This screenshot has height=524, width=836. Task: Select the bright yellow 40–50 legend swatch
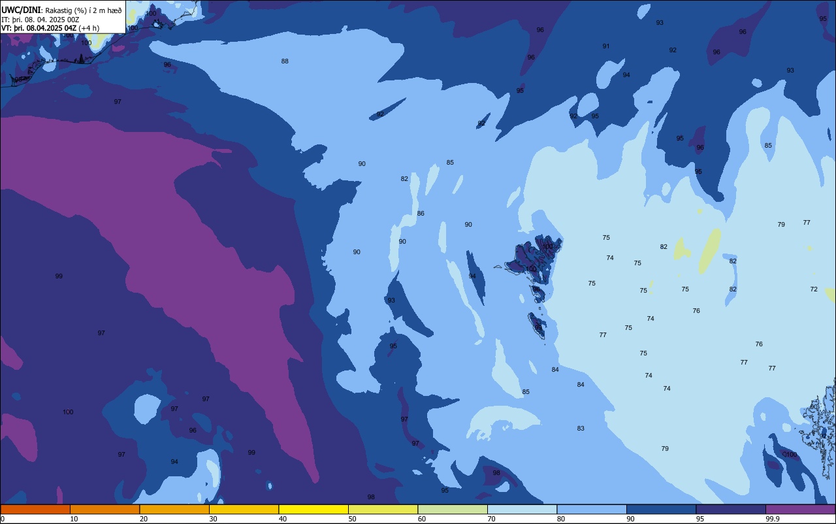(313, 509)
